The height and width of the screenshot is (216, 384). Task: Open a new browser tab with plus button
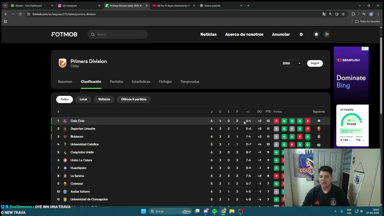pos(248,5)
